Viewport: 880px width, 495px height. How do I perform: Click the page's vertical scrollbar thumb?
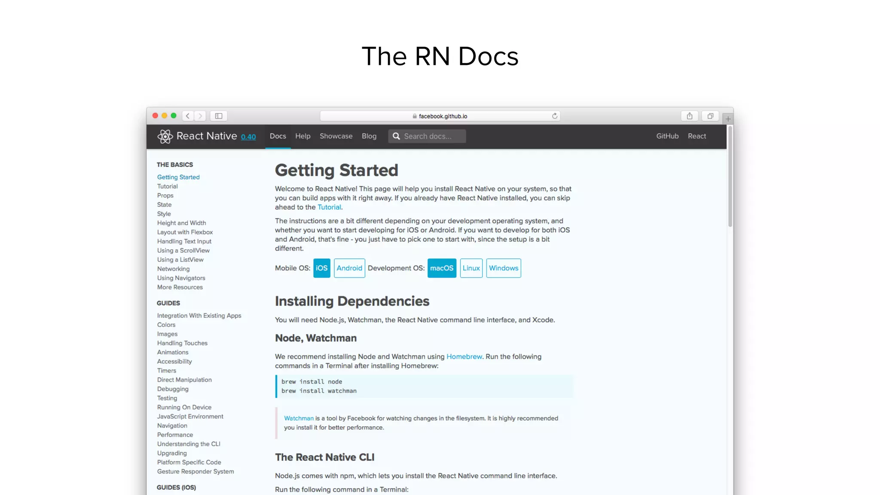(730, 176)
